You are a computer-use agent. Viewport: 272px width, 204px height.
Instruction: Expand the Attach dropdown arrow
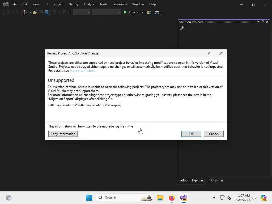point(142,12)
